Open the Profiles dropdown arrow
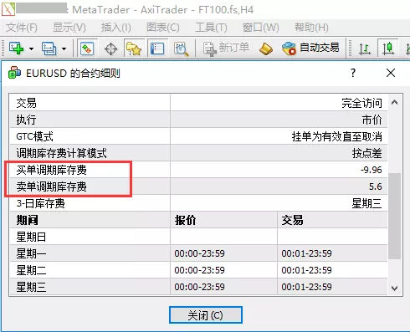This screenshot has width=410, height=332. (64, 49)
